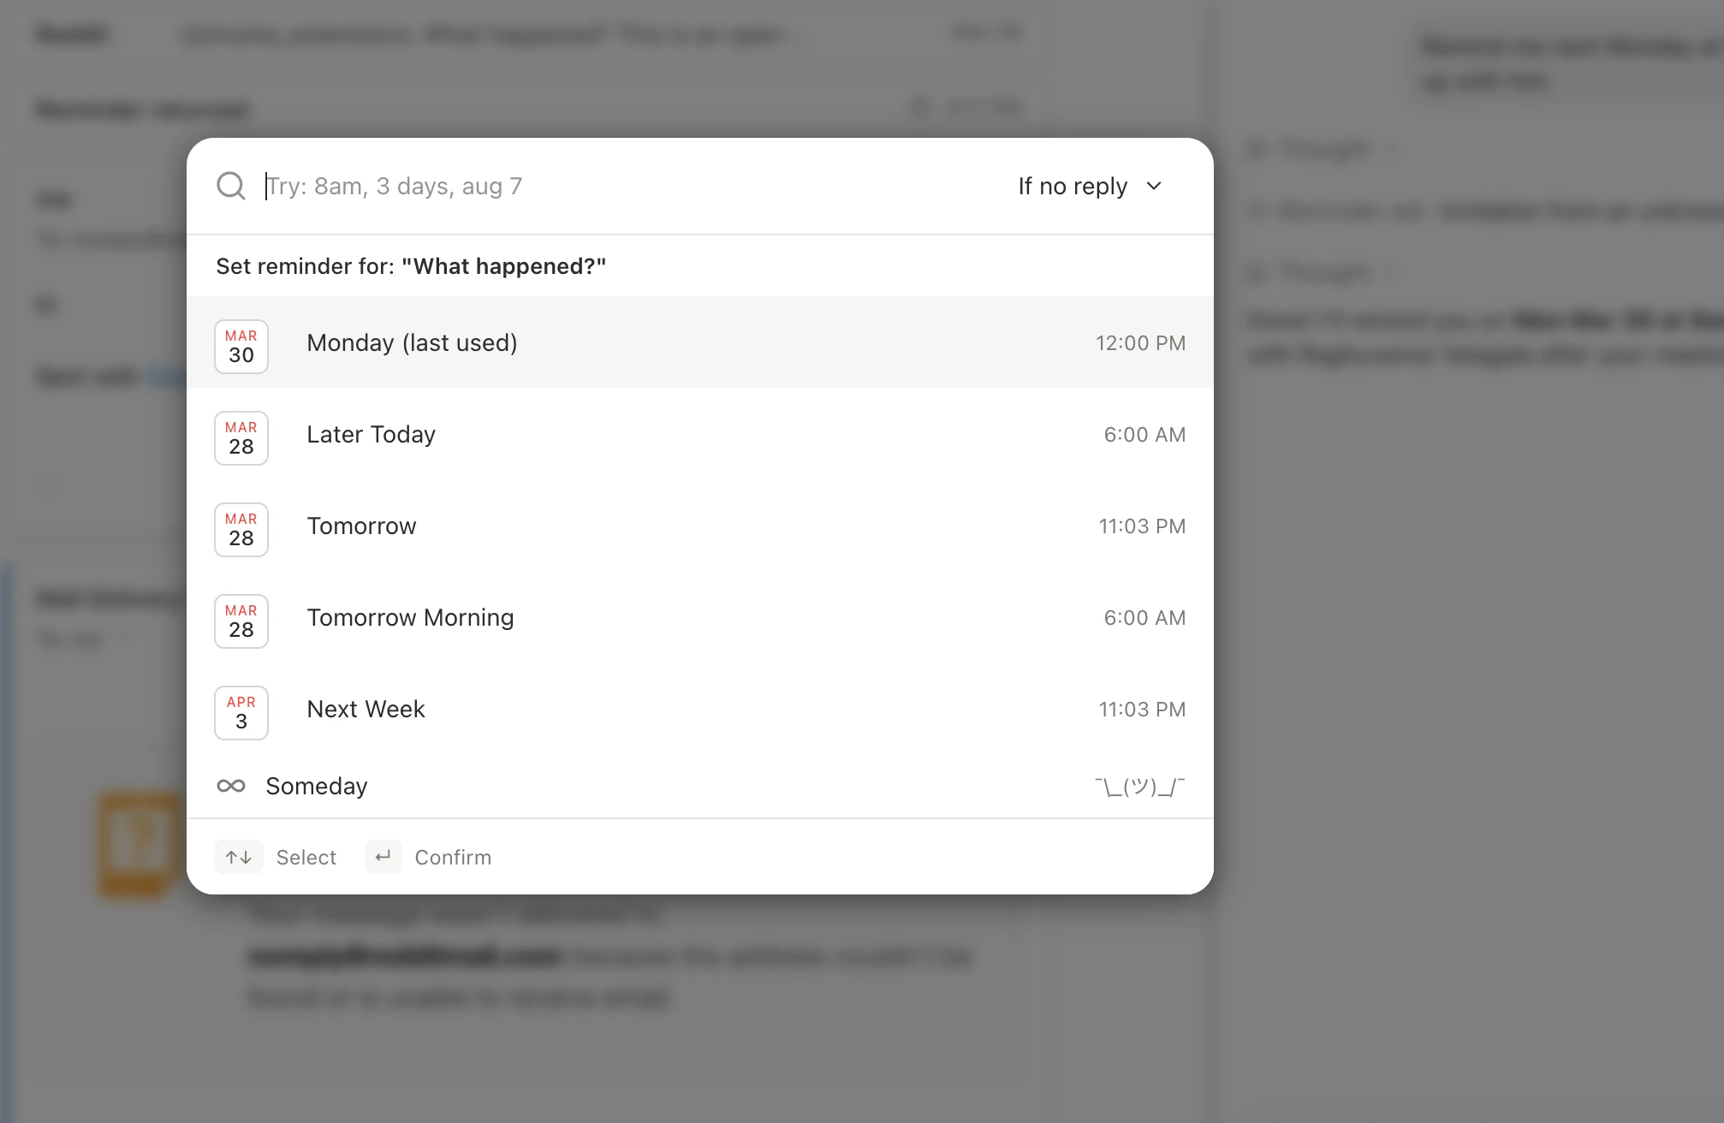Click the Mar 28 calendar icon beside Later Today
Image resolution: width=1724 pixels, height=1123 pixels.
pos(241,438)
